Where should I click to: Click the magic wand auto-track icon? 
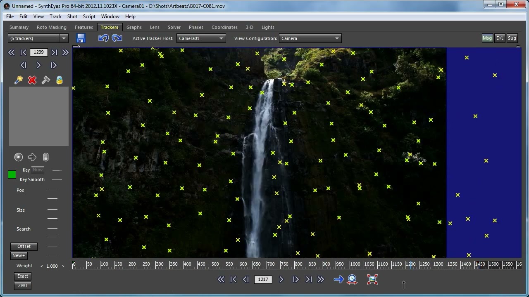click(x=19, y=80)
